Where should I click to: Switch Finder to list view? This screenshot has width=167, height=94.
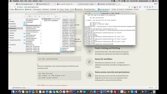[x=27, y=16]
